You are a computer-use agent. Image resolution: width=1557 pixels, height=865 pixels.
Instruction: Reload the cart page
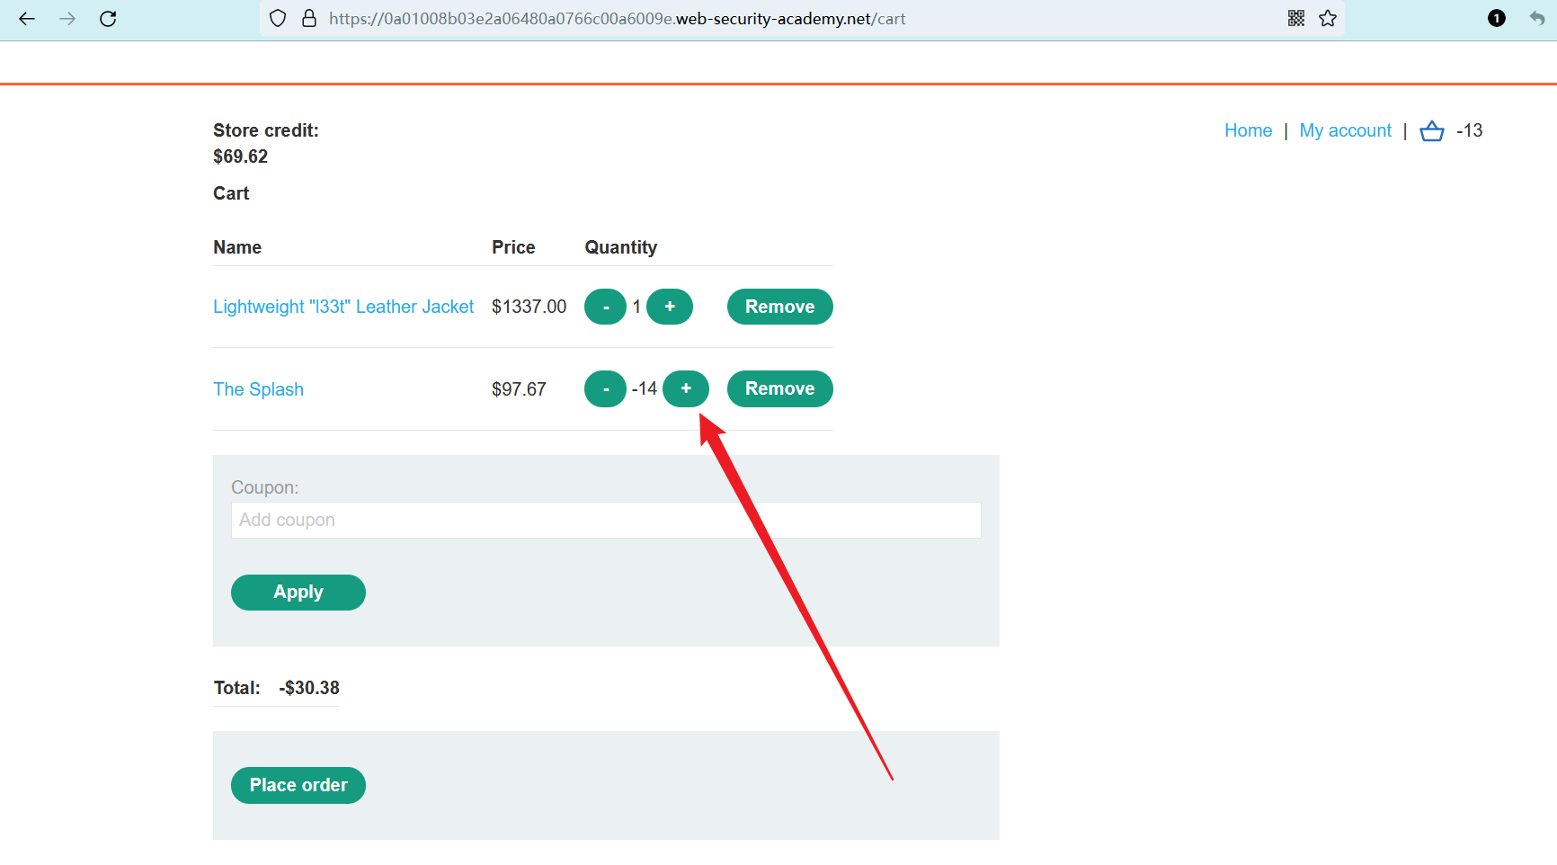point(108,19)
